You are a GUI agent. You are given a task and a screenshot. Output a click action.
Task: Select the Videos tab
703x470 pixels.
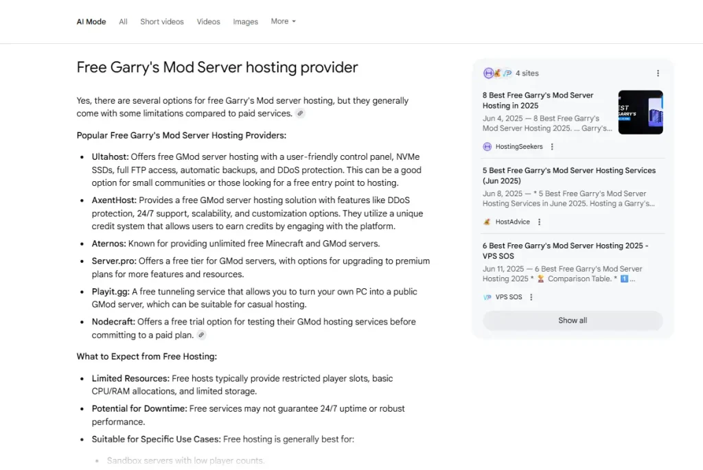click(x=209, y=21)
